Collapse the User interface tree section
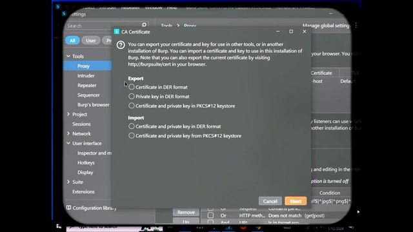The height and width of the screenshot is (232, 413). 68,143
